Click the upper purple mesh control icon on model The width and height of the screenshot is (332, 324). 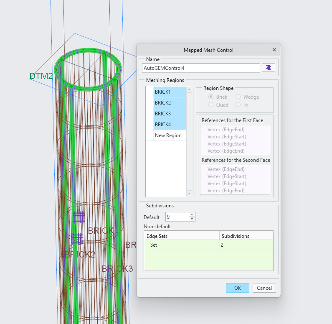coord(79,217)
